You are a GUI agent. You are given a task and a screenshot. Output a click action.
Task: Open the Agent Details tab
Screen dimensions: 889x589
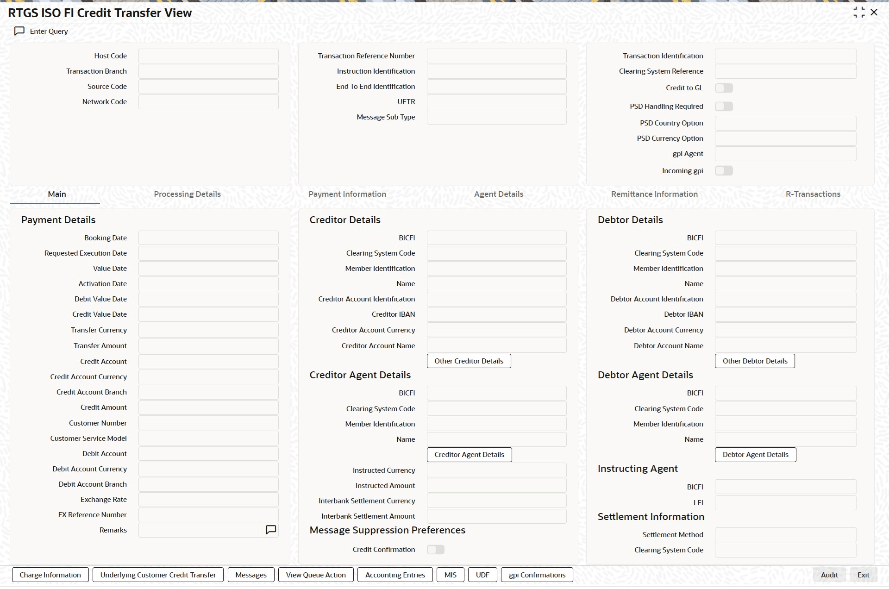498,194
